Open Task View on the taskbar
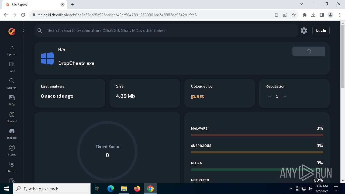Screen dimensions: 345x194 pyautogui.click(x=97, y=189)
